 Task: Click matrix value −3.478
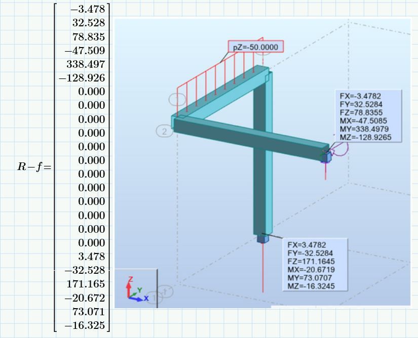coord(88,9)
